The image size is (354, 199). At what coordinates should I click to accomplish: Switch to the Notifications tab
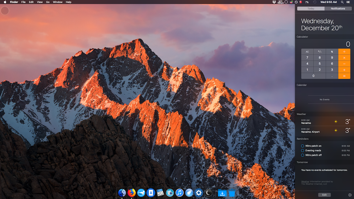[338, 8]
